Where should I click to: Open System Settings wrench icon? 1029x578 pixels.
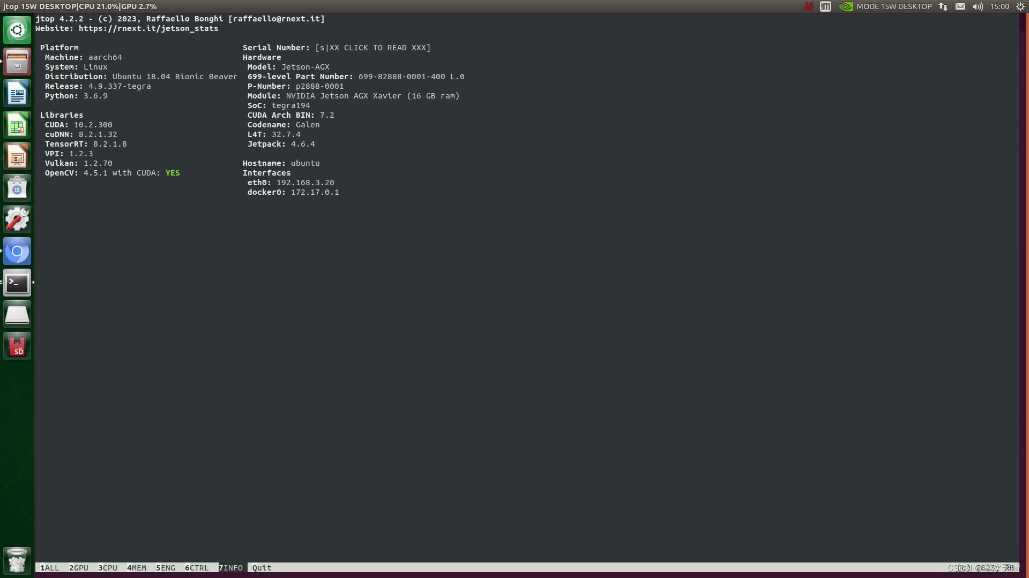[x=17, y=219]
